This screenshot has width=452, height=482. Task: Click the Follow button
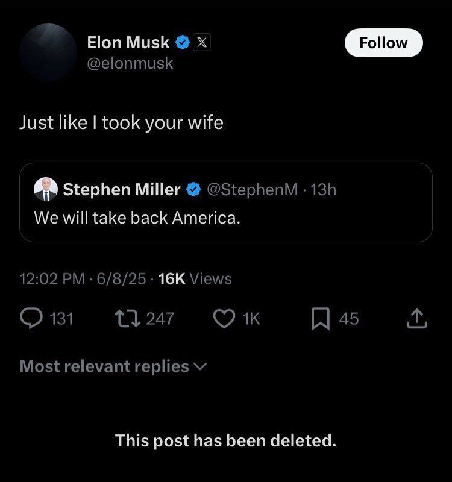click(x=383, y=43)
